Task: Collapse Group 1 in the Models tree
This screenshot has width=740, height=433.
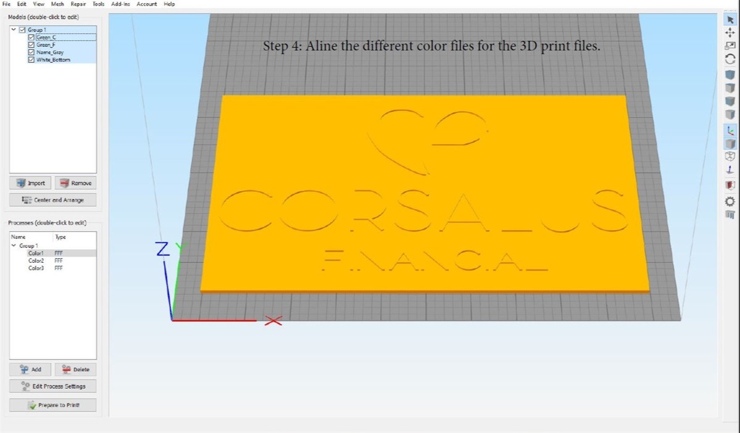Action: [x=14, y=30]
